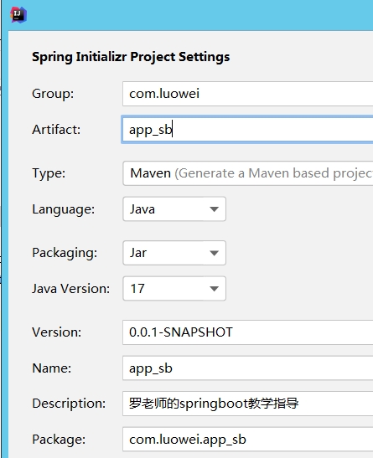Click the Description field with springboot text
This screenshot has height=458, width=373.
pyautogui.click(x=247, y=404)
